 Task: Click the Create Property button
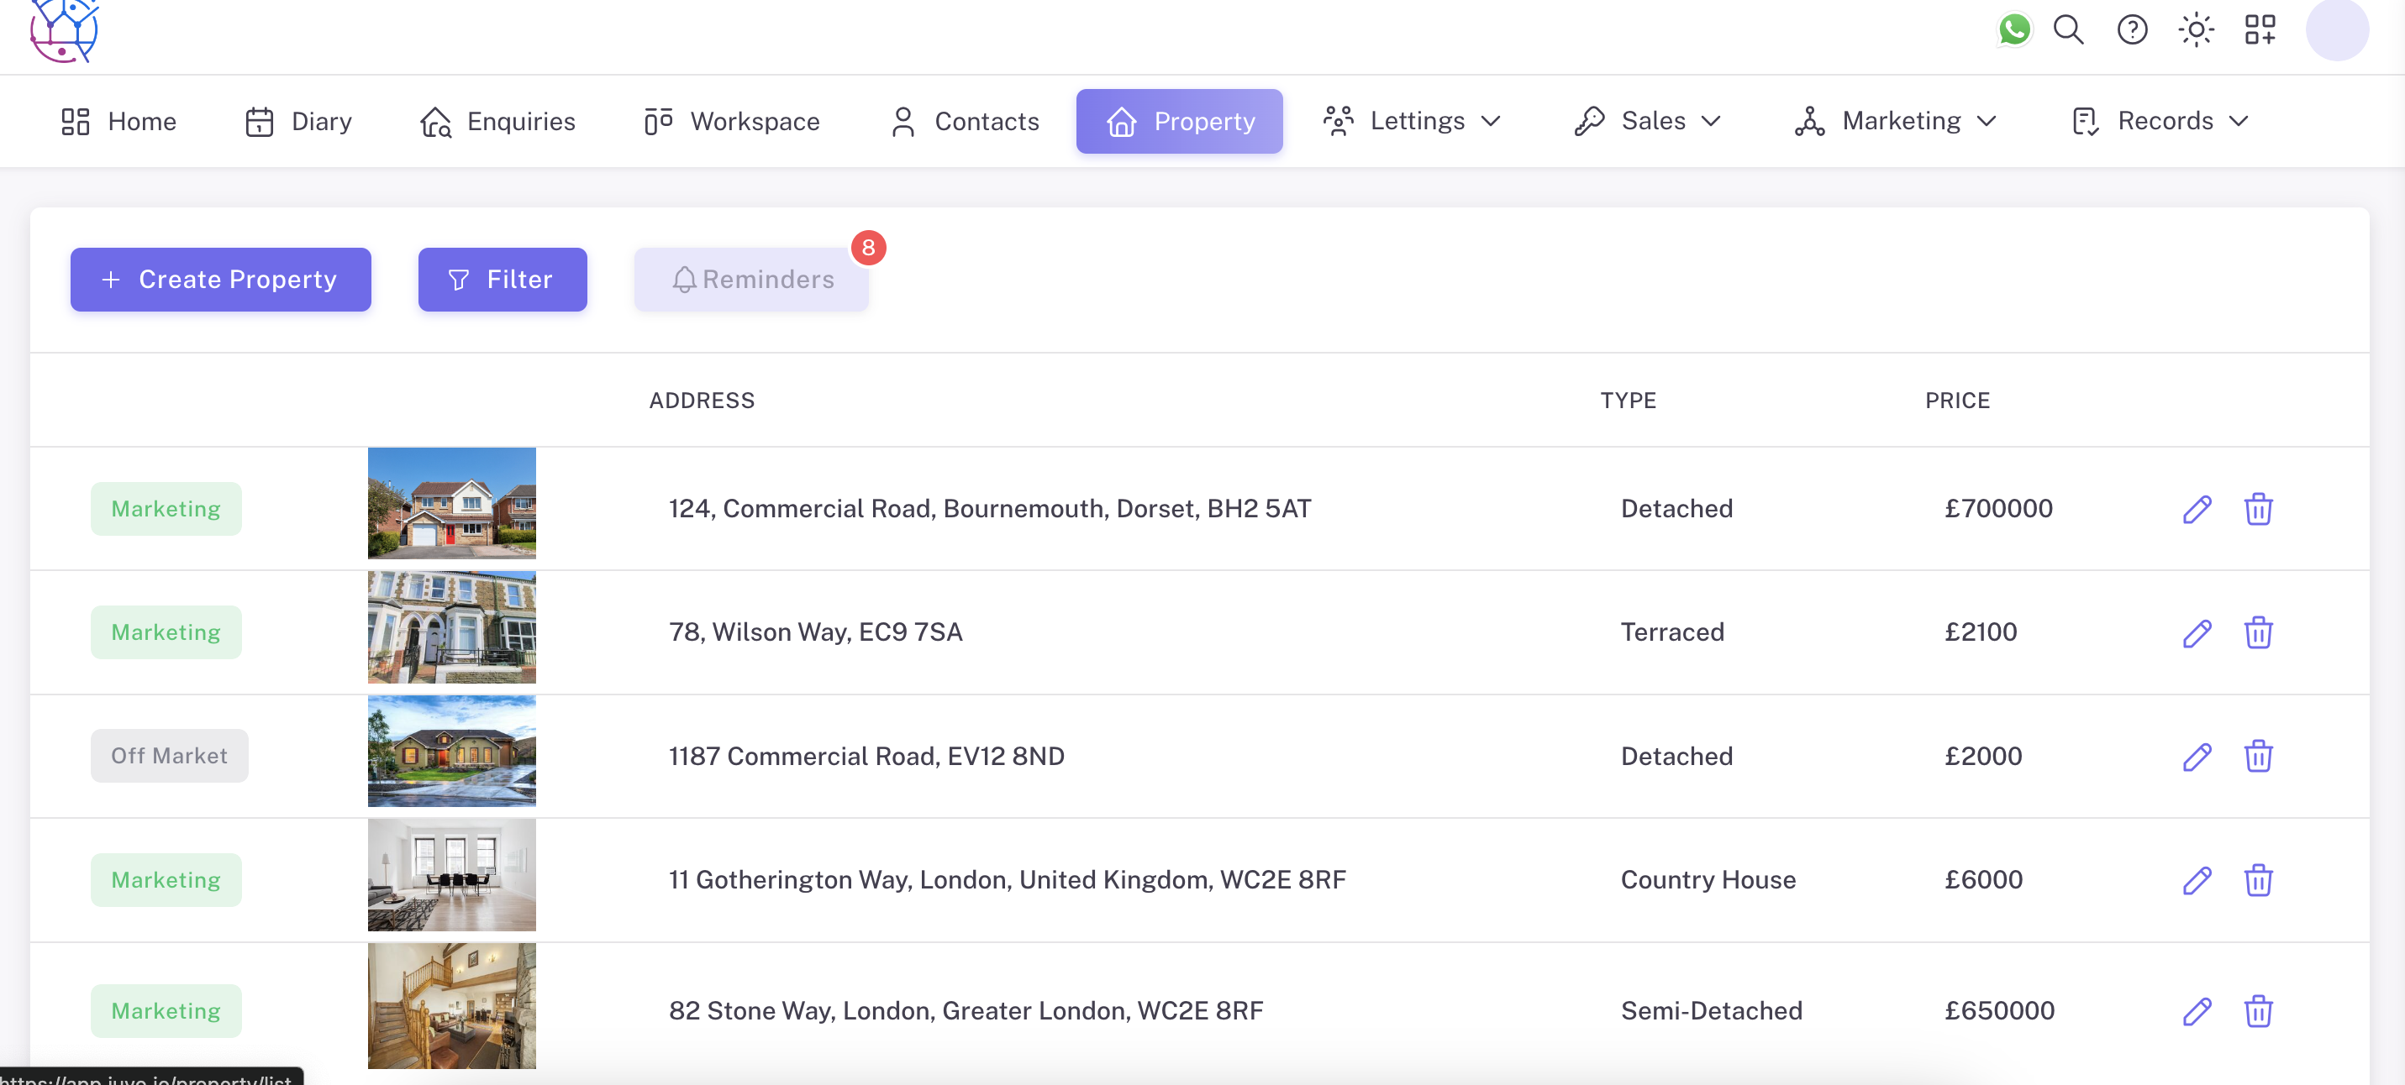click(220, 279)
